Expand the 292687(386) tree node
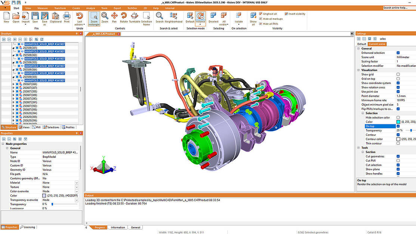416x234 pixels. (13, 84)
